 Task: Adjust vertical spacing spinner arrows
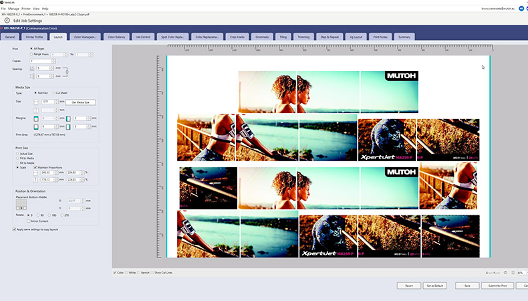pyautogui.click(x=51, y=76)
